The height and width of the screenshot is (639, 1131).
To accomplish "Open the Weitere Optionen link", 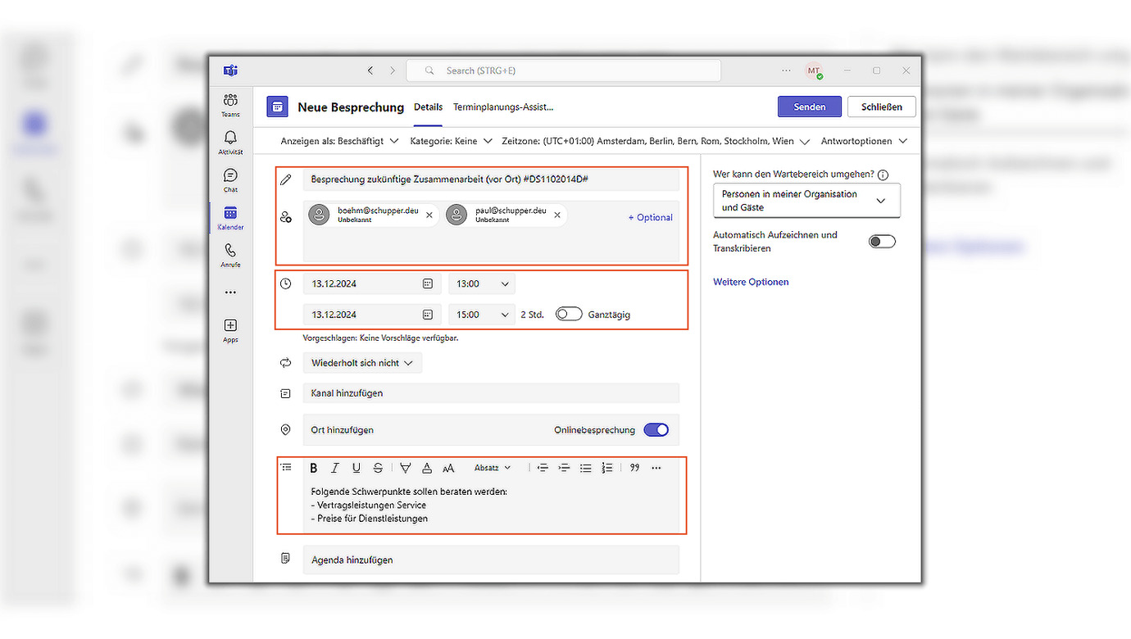I will tap(751, 282).
